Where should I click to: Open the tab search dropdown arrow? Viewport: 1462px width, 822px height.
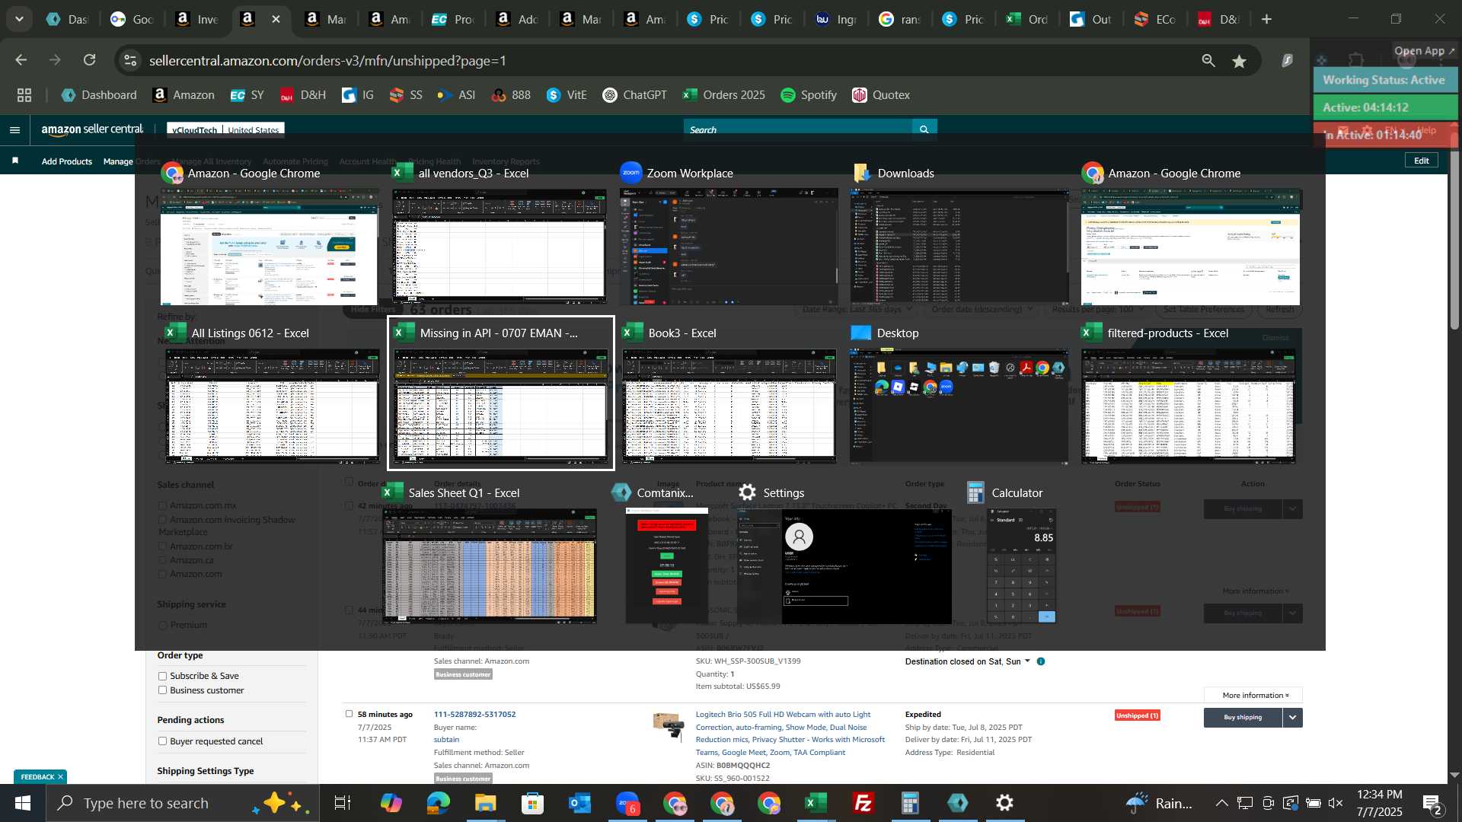point(19,19)
